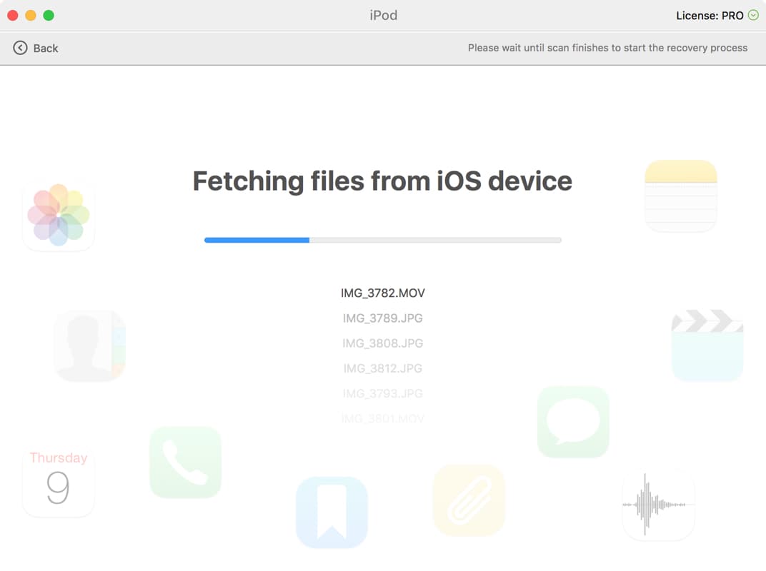Select file name IMG_3808.JPG
This screenshot has width=766, height=571.
tap(383, 343)
